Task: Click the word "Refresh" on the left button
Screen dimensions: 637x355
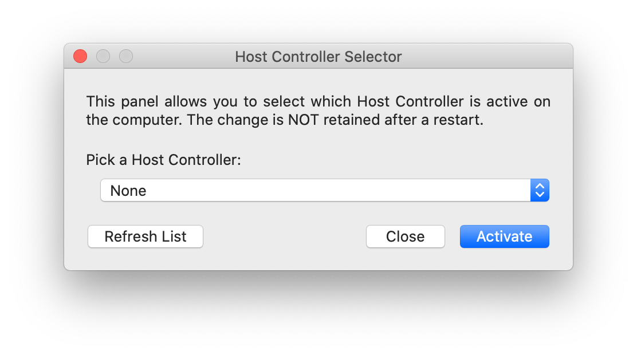Action: click(131, 236)
